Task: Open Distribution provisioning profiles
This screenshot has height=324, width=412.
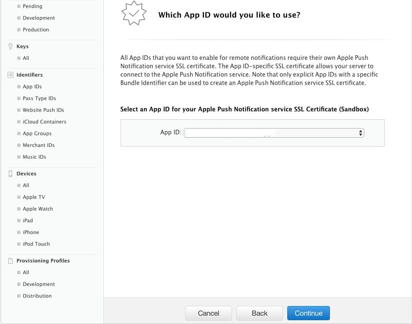Action: click(37, 296)
